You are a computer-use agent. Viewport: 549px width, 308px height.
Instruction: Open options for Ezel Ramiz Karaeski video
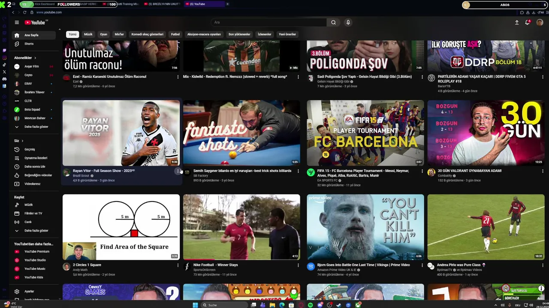click(x=178, y=77)
